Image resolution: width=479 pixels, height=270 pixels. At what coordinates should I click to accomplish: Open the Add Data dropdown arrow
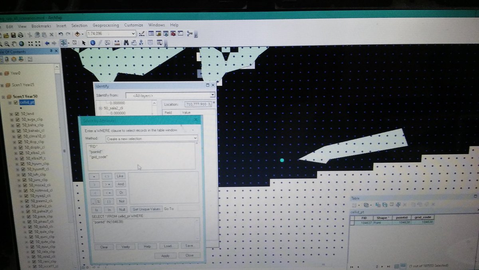click(x=83, y=34)
